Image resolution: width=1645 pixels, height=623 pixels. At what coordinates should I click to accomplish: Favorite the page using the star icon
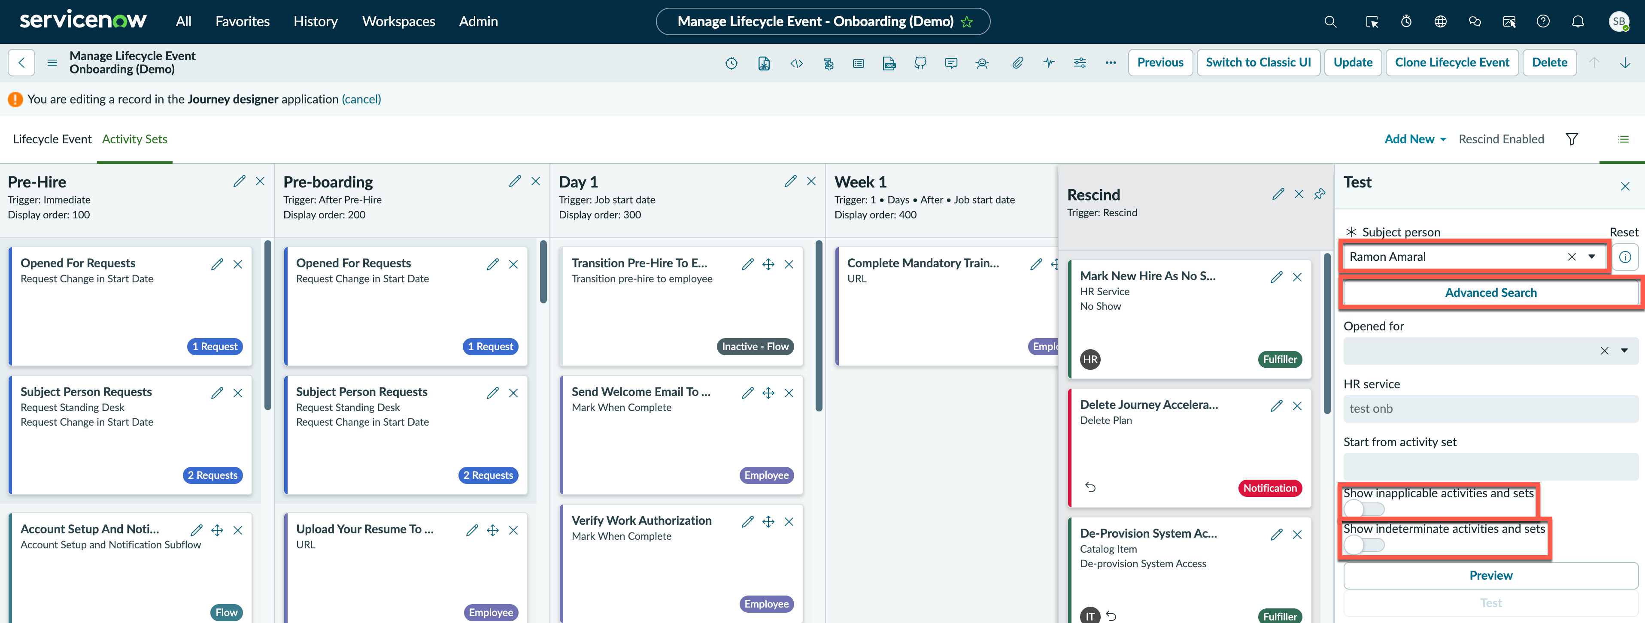tap(967, 22)
